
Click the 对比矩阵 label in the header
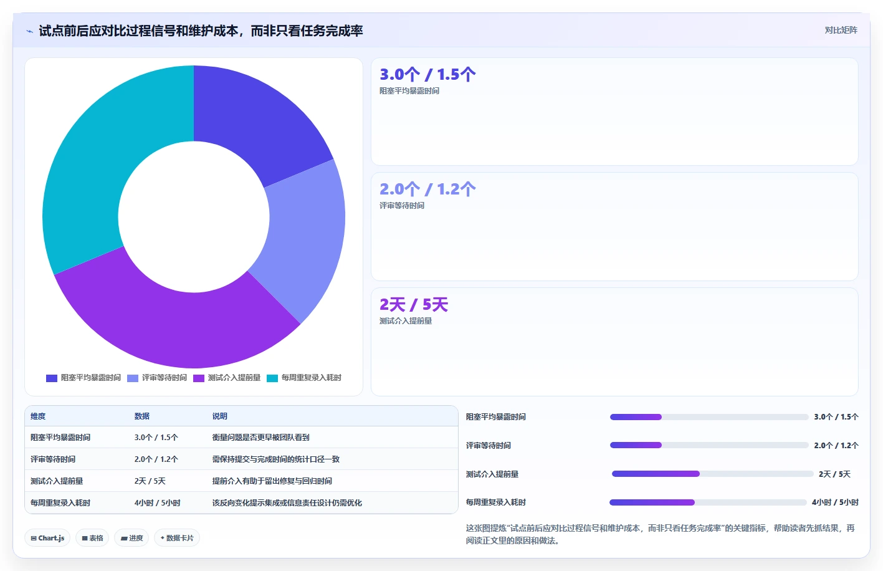coord(841,30)
